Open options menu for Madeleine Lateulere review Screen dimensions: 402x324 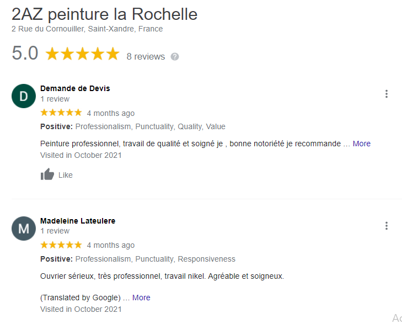tap(387, 226)
